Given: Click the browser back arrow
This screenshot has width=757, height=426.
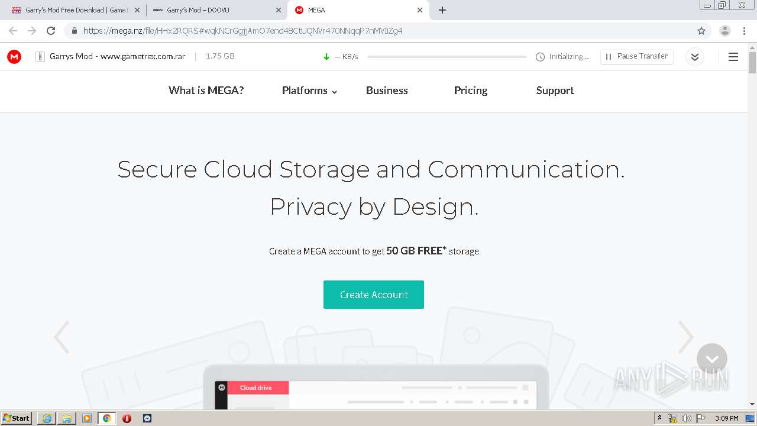Looking at the screenshot, I should 13,31.
